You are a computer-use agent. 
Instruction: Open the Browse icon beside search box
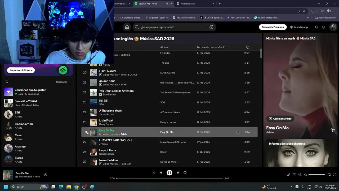pos(211,27)
